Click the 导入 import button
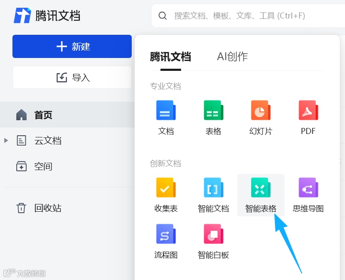 [72, 77]
